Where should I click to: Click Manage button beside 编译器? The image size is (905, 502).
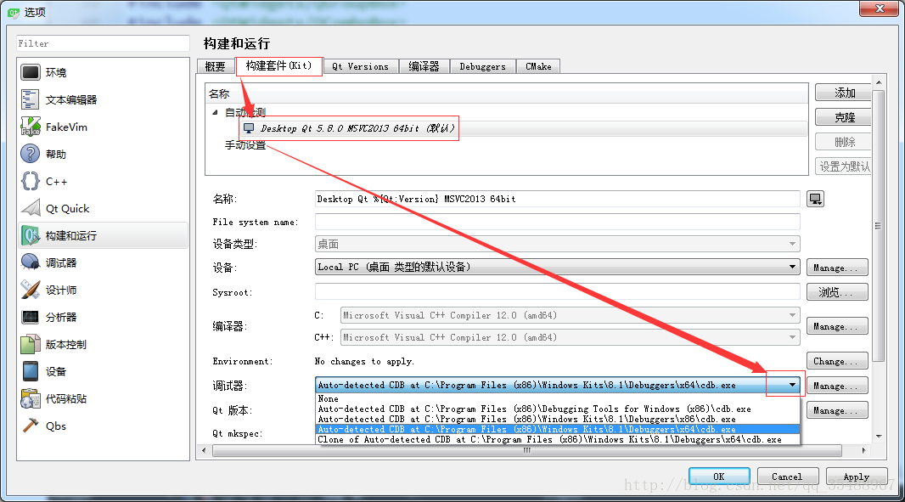pyautogui.click(x=837, y=326)
